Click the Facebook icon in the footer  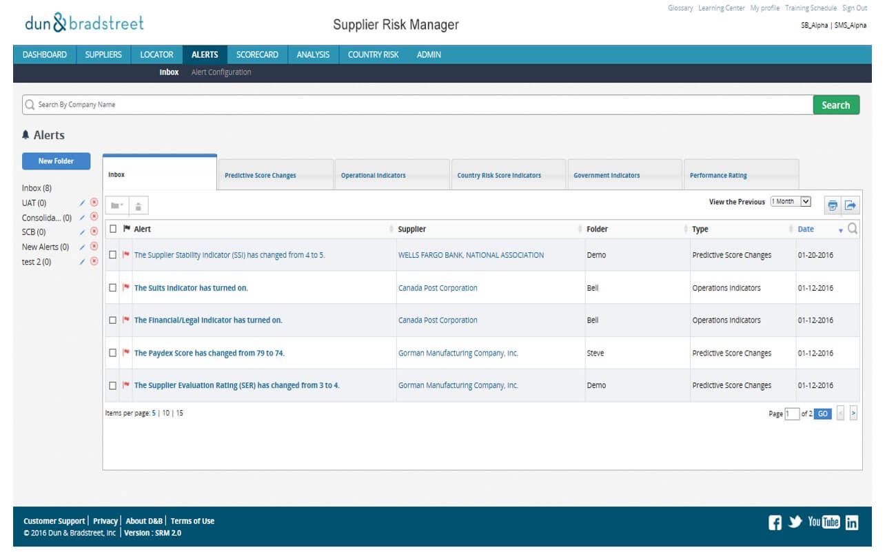point(775,522)
